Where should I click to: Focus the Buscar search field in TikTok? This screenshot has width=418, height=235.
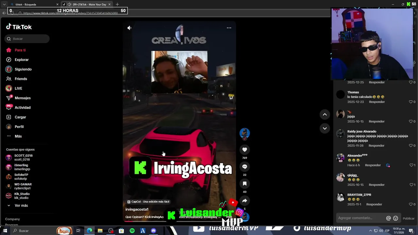click(27, 39)
